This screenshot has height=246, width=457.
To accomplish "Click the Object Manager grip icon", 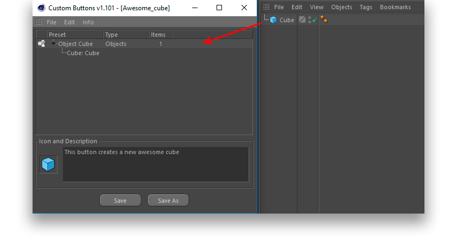I will coord(266,6).
